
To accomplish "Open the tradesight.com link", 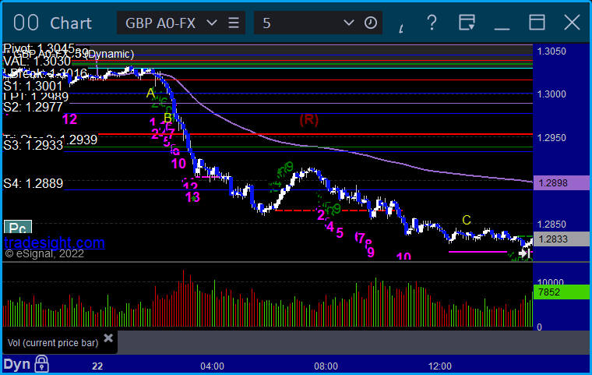I will (55, 242).
